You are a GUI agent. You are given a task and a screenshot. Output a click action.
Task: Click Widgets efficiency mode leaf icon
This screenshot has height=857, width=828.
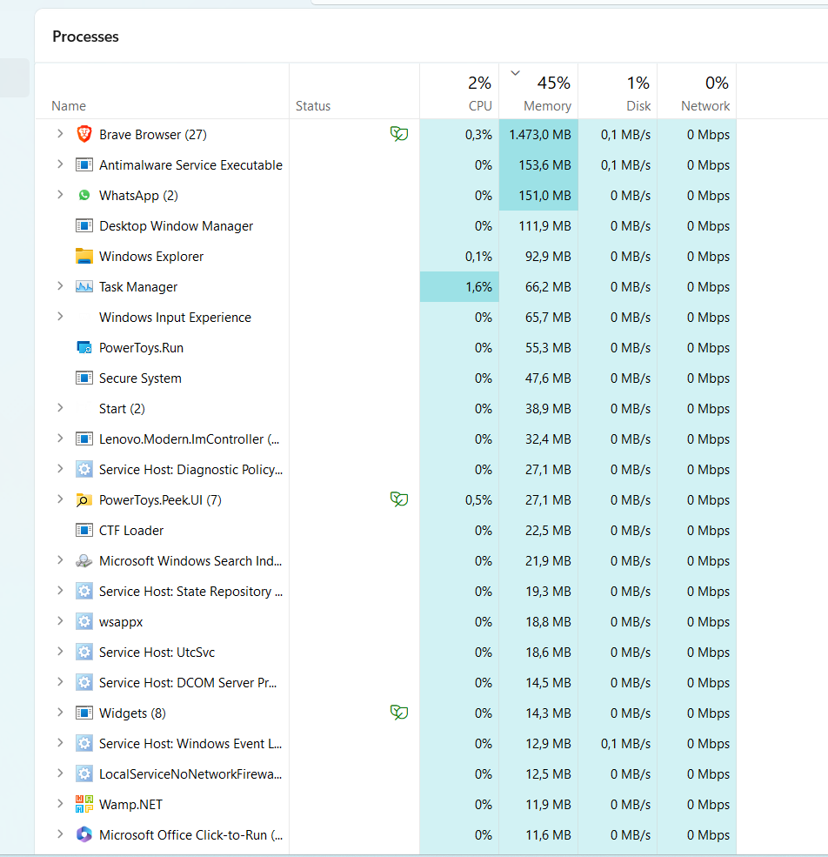point(399,713)
